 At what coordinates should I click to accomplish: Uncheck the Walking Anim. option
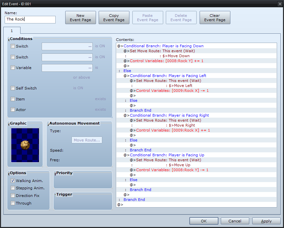[x=13, y=181]
